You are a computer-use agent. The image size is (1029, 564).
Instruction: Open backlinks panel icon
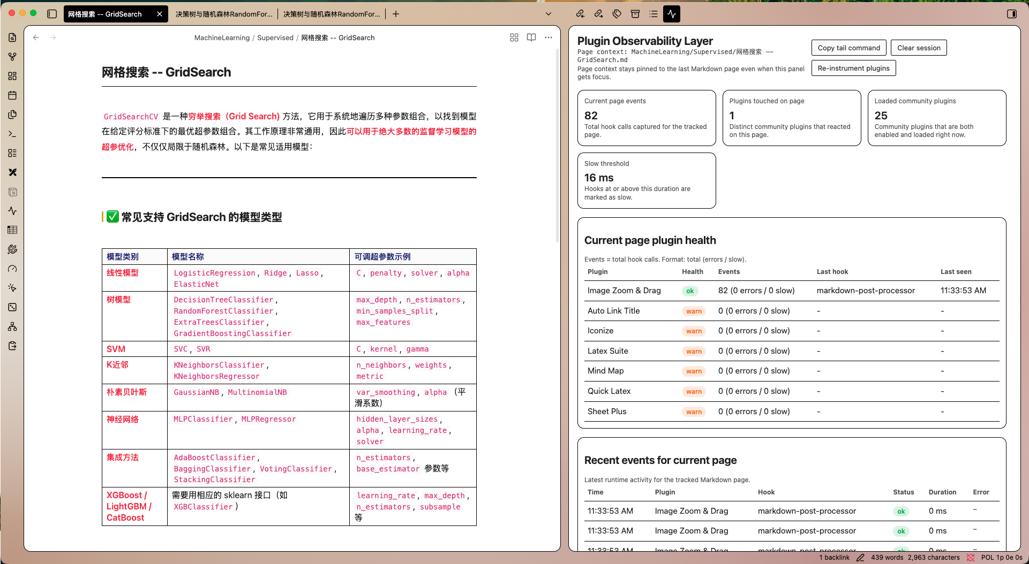pos(580,14)
